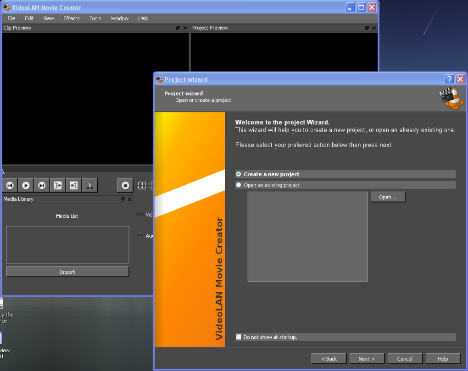
Task: Float the Clip Preview panel
Action: tap(178, 28)
